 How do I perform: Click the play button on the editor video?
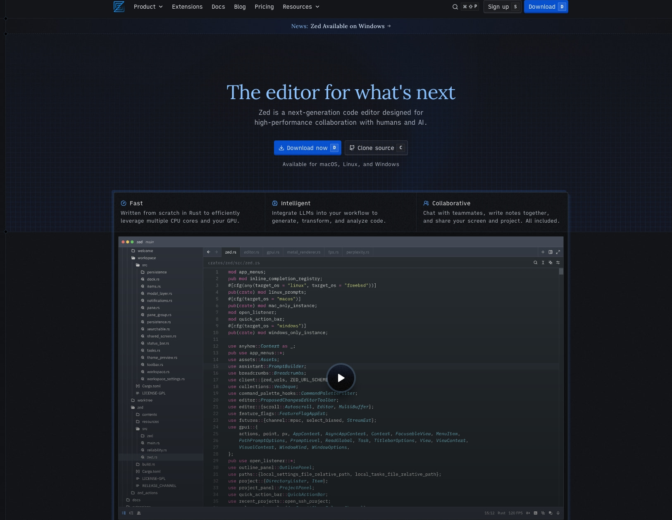(341, 378)
